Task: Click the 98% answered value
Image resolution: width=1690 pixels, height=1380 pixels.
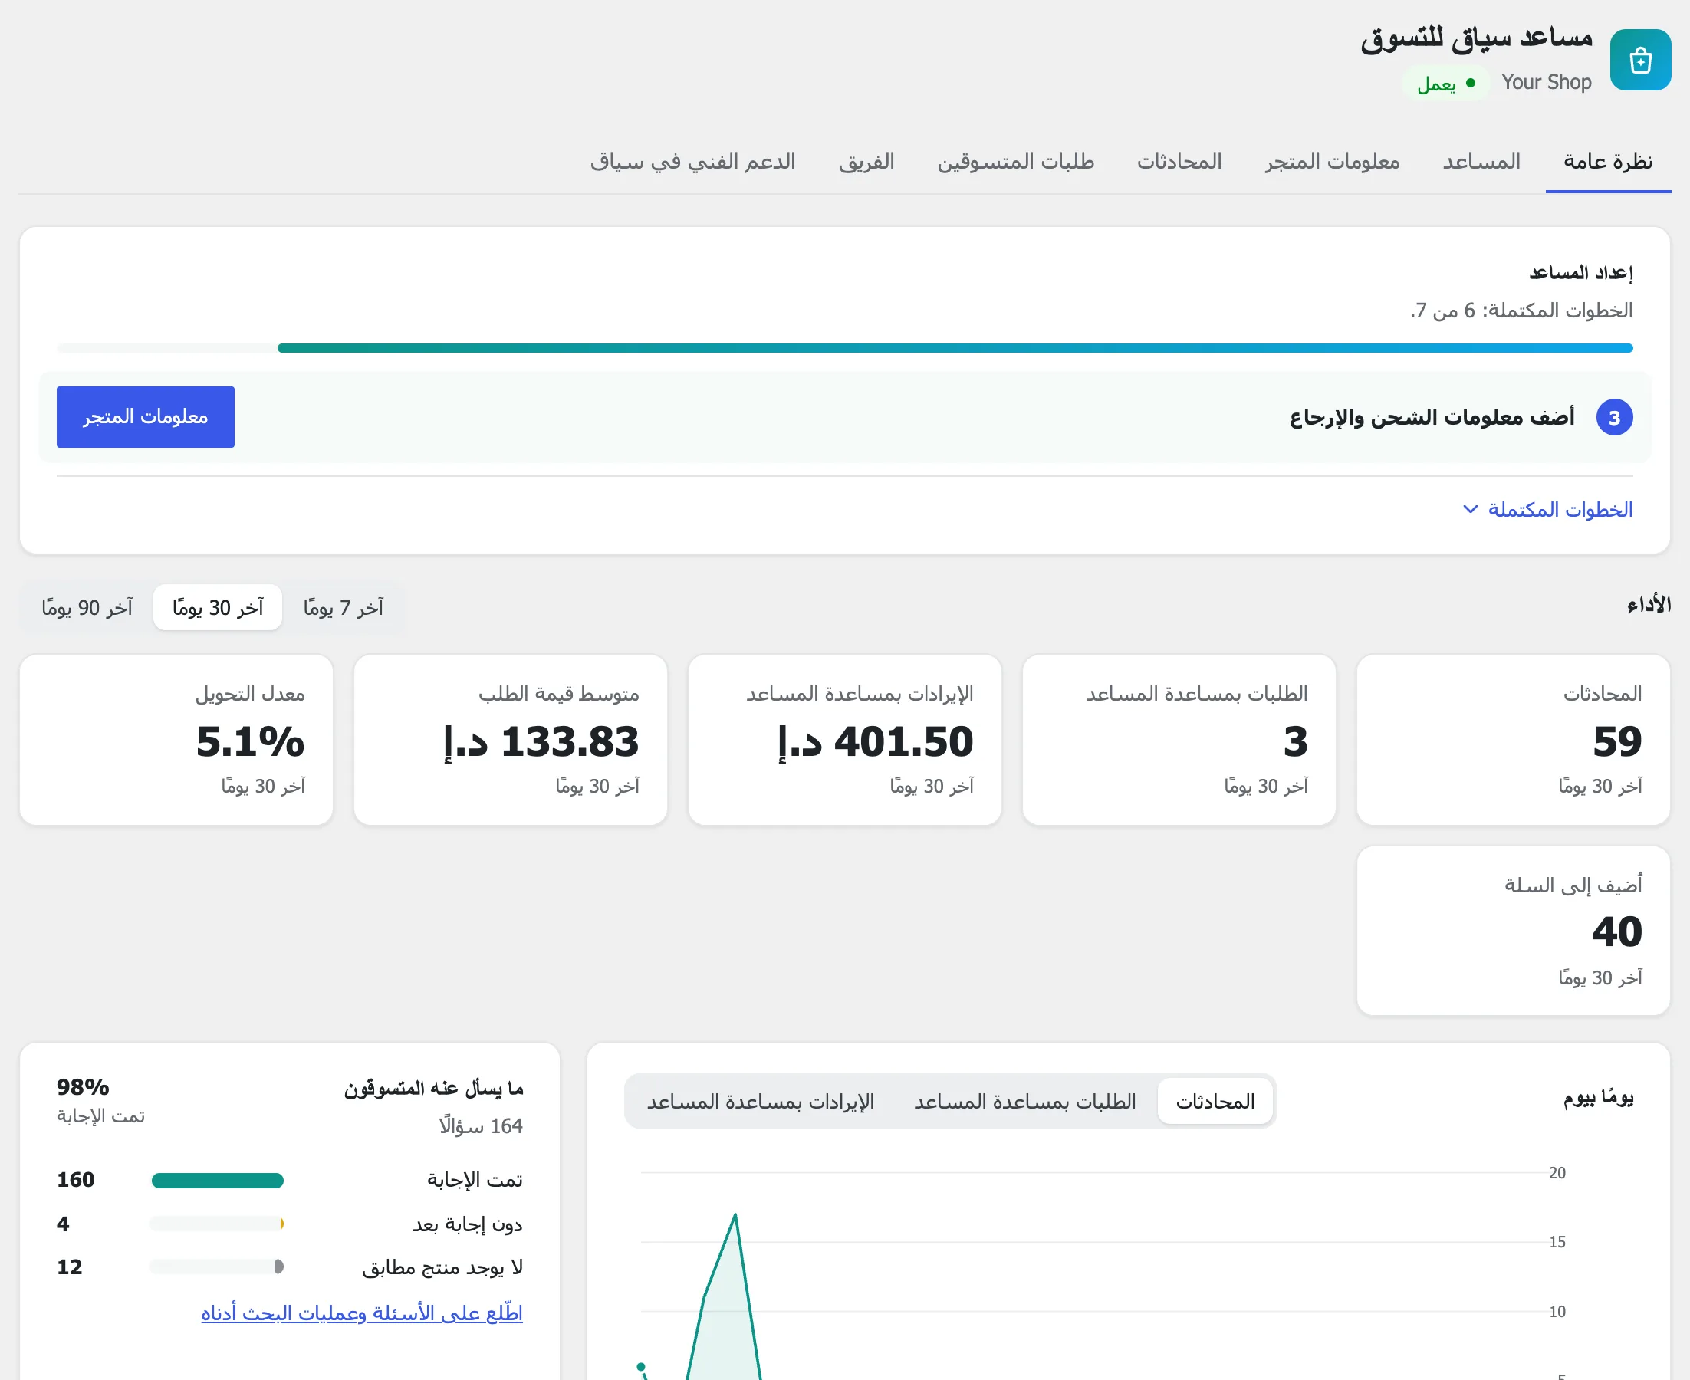Action: click(83, 1086)
